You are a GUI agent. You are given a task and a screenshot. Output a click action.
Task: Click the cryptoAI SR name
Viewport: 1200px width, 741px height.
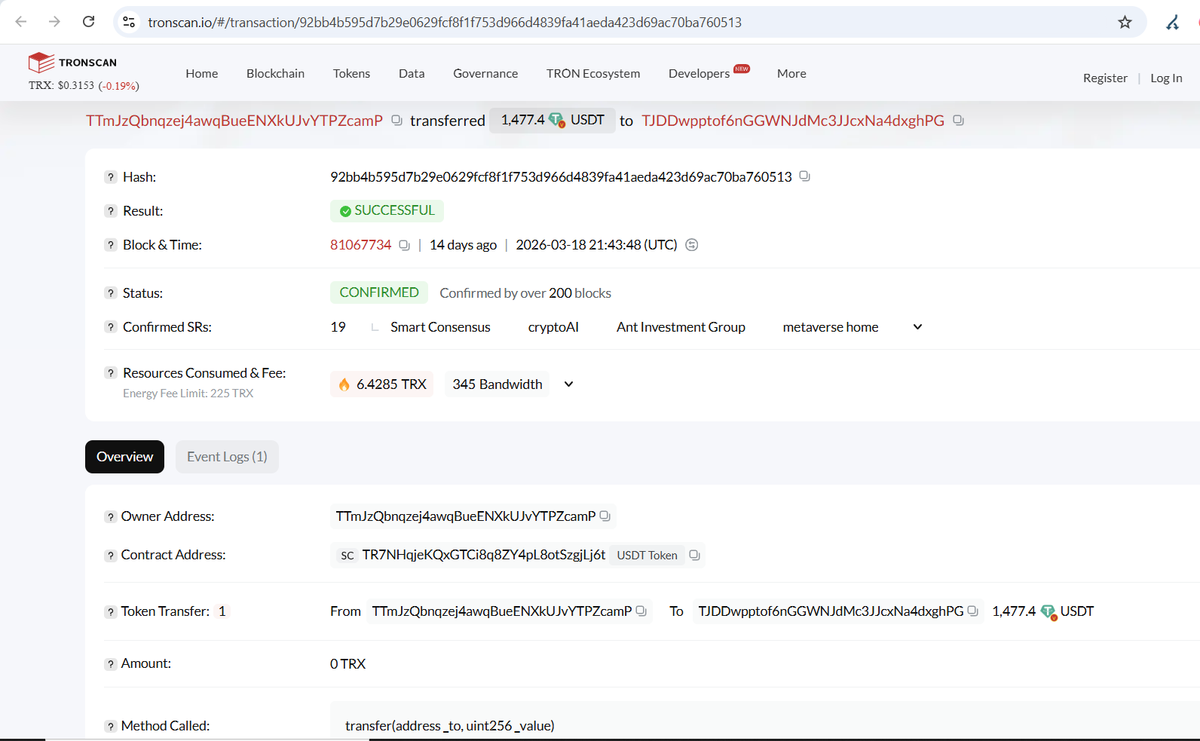[553, 327]
